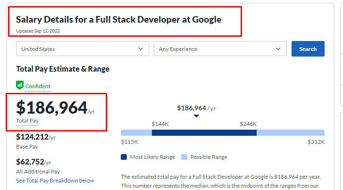Open the Any Experience dropdown
The height and width of the screenshot is (190, 343).
[220, 49]
